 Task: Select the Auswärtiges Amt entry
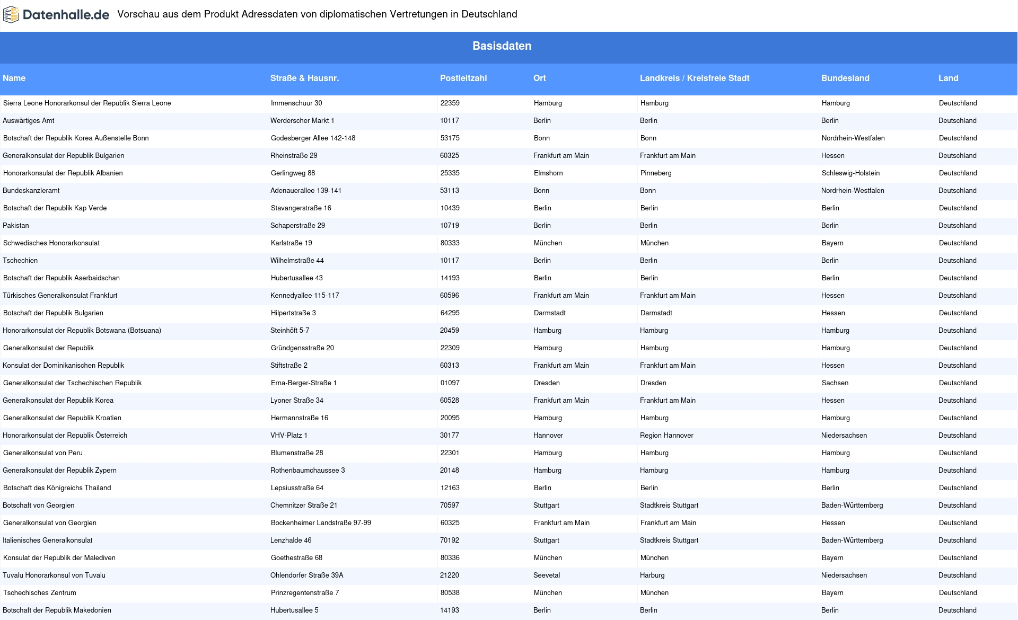pos(29,120)
